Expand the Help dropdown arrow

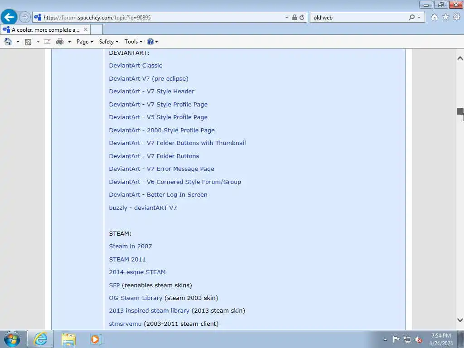pos(156,42)
